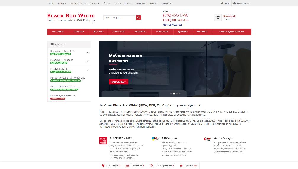Click the Корзина (0) header link
This screenshot has height=169, width=298.
230,16
